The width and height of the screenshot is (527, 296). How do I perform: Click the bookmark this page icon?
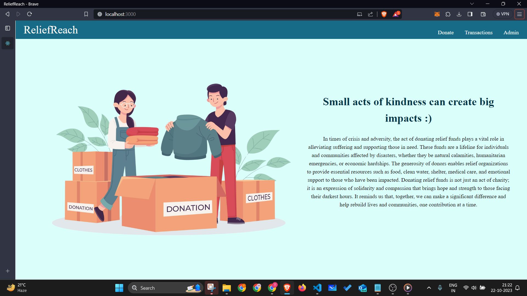point(86,14)
